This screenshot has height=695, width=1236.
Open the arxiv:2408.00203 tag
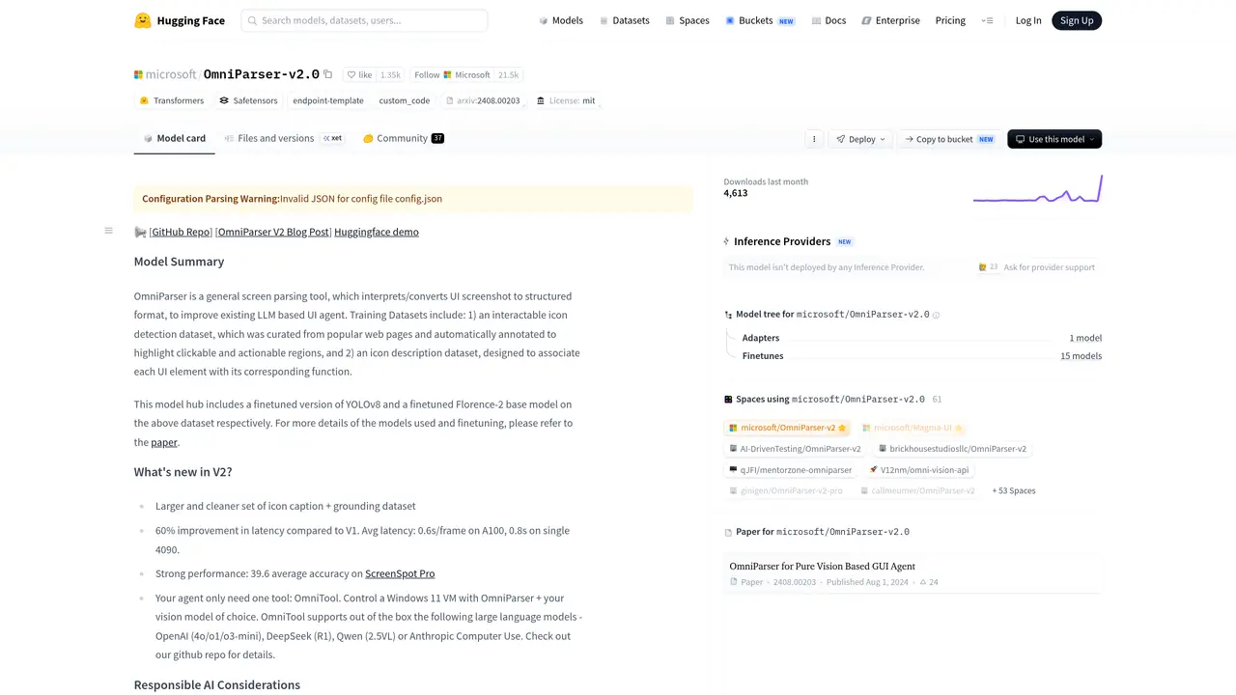click(x=483, y=100)
